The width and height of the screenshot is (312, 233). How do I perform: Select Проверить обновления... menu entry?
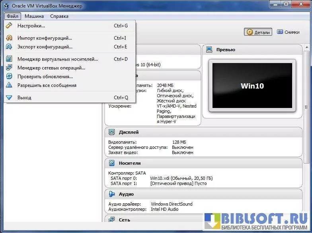(x=45, y=77)
